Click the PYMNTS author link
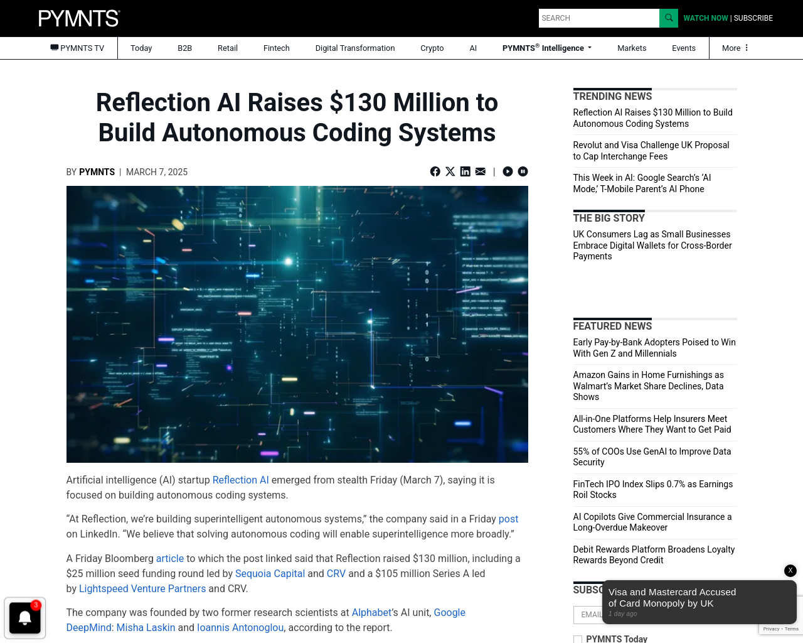Image resolution: width=803 pixels, height=643 pixels. pos(97,172)
